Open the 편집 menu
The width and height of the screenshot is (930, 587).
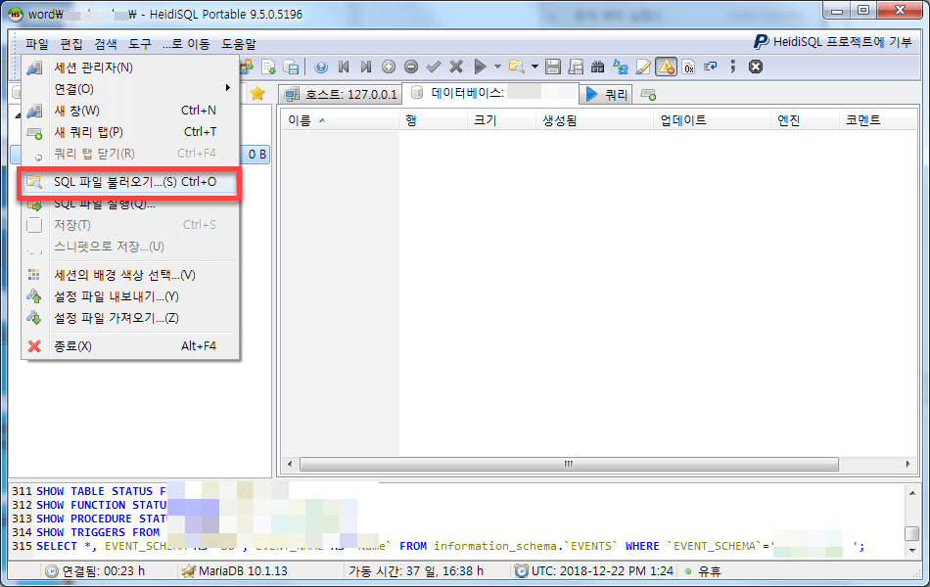[71, 44]
